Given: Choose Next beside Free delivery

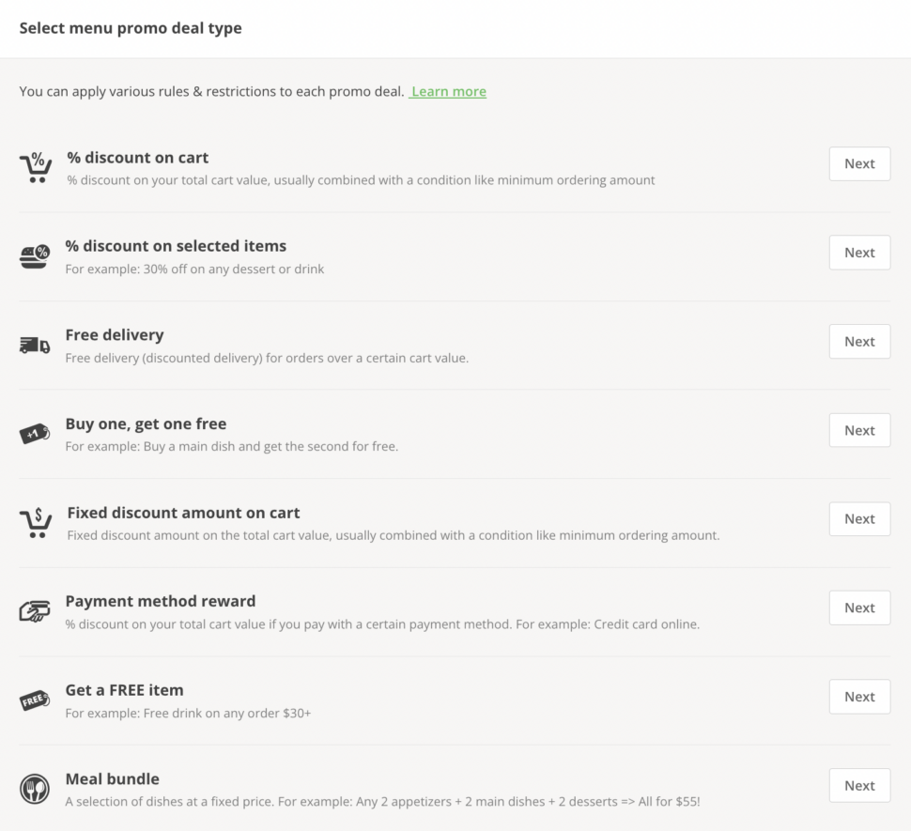Looking at the screenshot, I should (859, 342).
